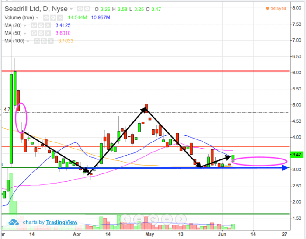Hide MA (20) using eye icon
Image resolution: width=306 pixels, height=239 pixels.
(34, 25)
